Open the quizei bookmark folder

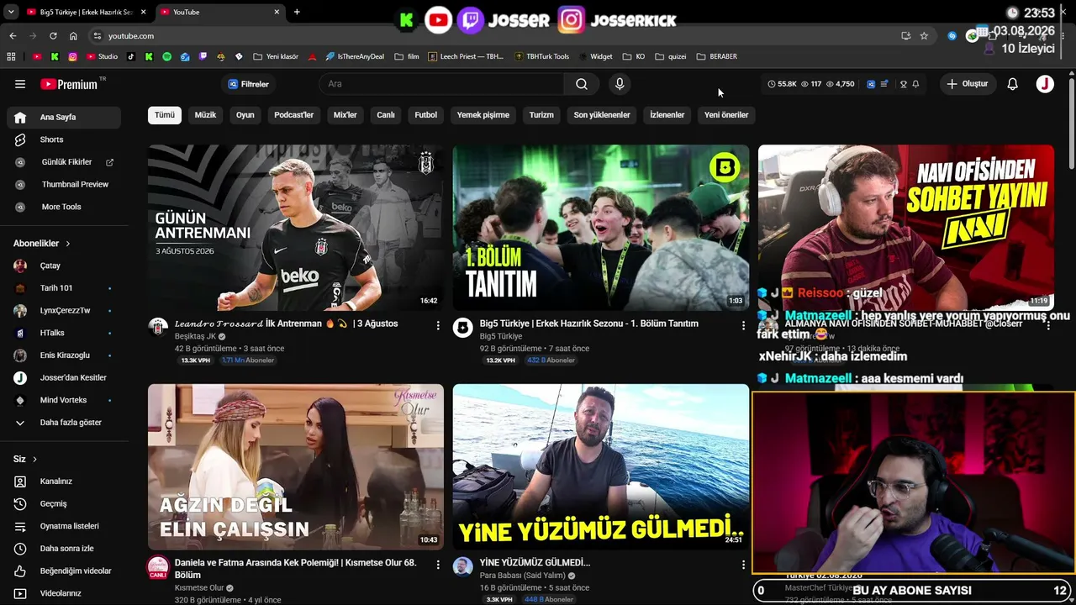coord(671,56)
